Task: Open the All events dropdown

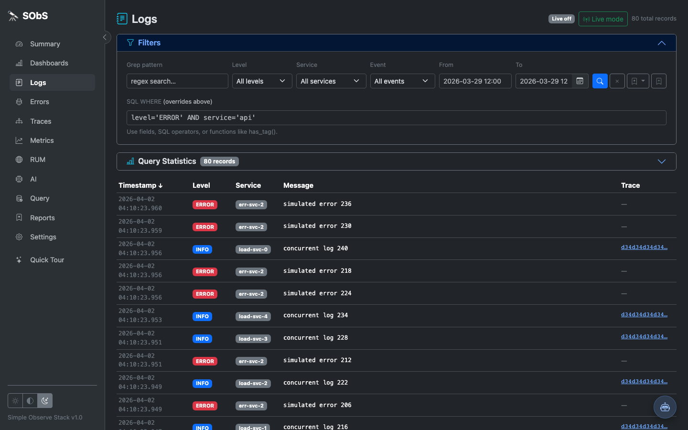Action: (402, 81)
